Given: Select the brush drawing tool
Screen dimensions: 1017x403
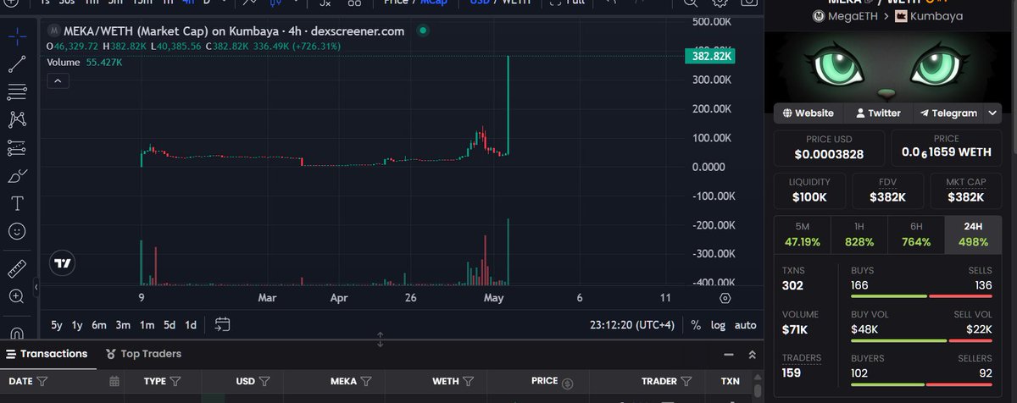Looking at the screenshot, I should tap(18, 175).
